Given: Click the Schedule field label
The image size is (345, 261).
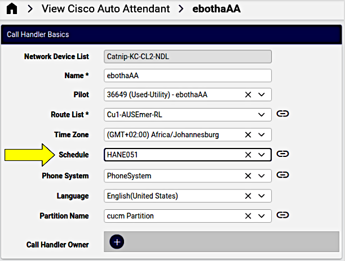Looking at the screenshot, I should [74, 155].
